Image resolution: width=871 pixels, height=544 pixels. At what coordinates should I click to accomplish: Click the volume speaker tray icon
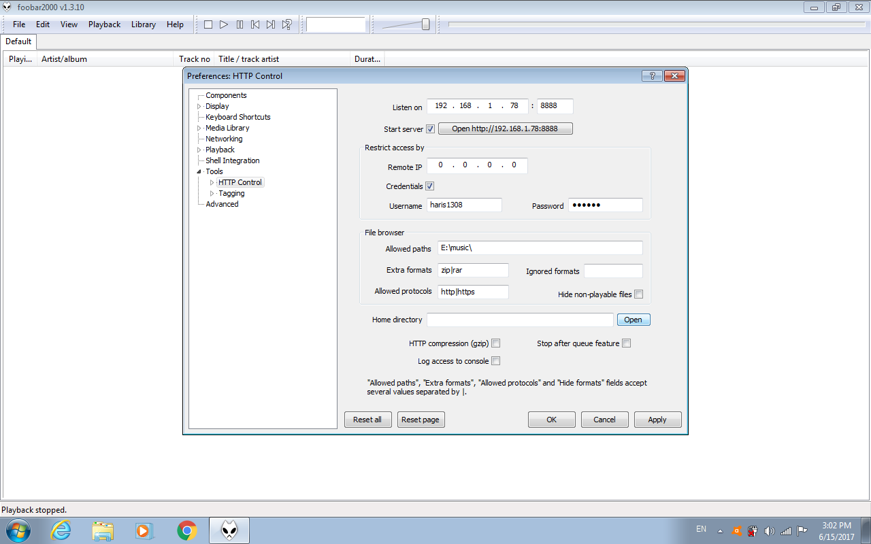pyautogui.click(x=770, y=531)
